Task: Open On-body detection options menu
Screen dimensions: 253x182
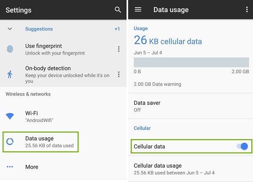Action: [x=119, y=74]
